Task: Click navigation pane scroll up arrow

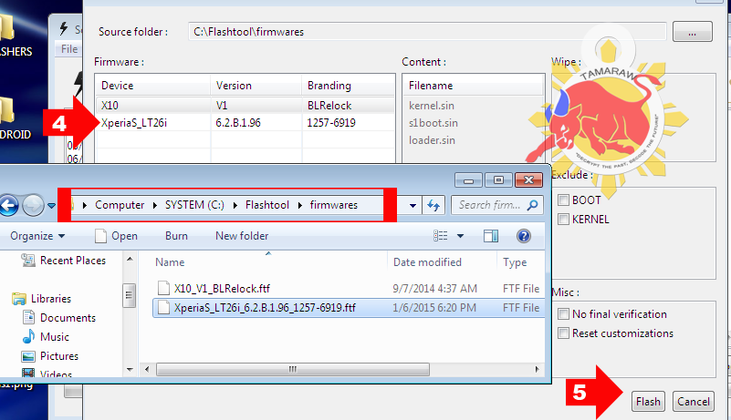Action: coord(130,259)
